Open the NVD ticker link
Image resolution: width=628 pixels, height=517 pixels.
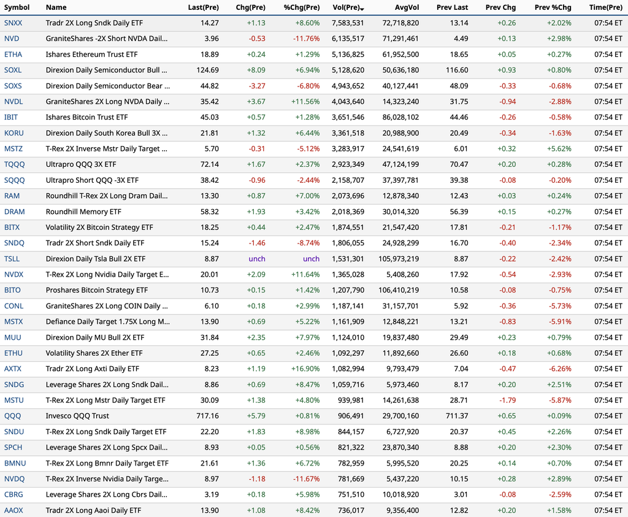[12, 39]
